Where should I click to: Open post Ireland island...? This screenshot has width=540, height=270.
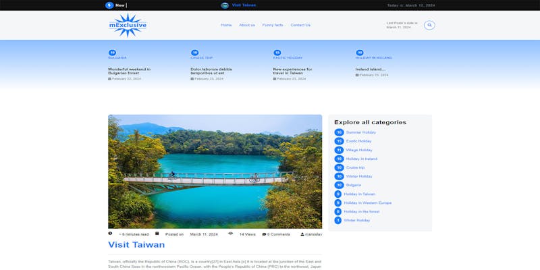370,70
